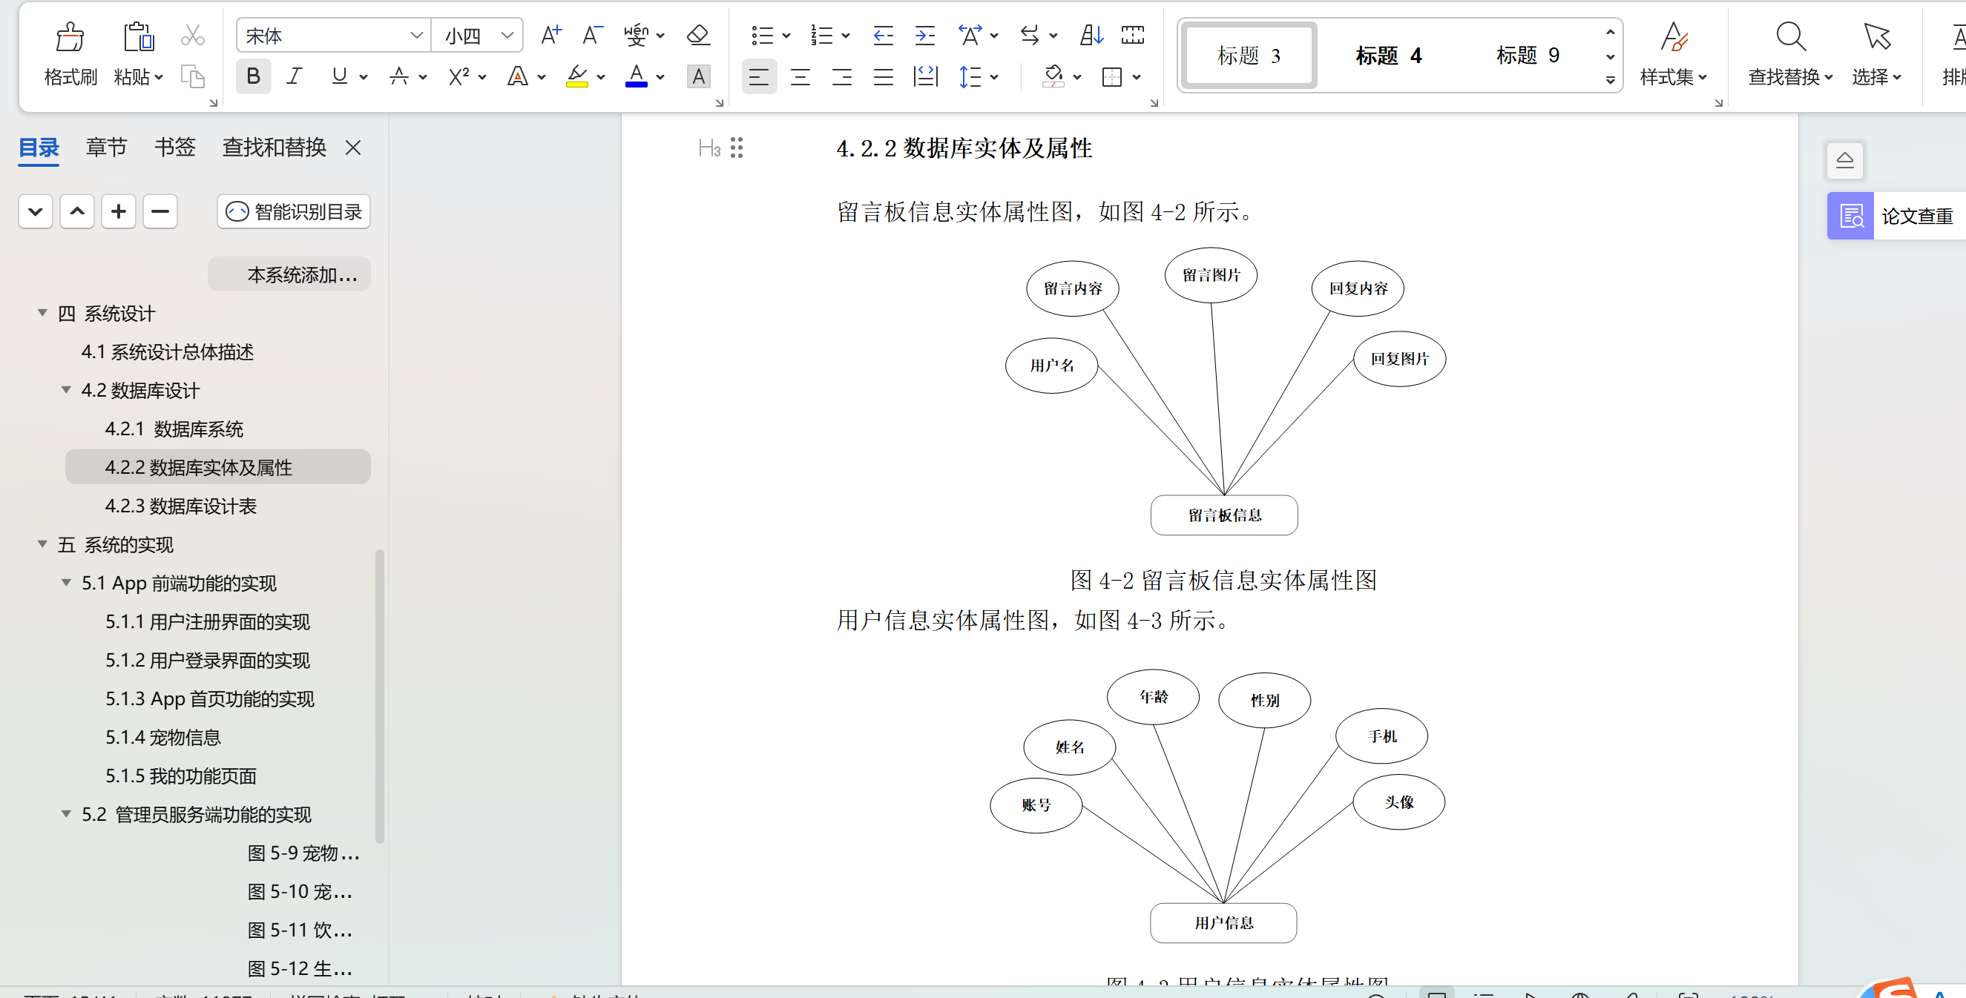The height and width of the screenshot is (998, 1966).
Task: Click the 智能识别目录 button
Action: pos(294,211)
